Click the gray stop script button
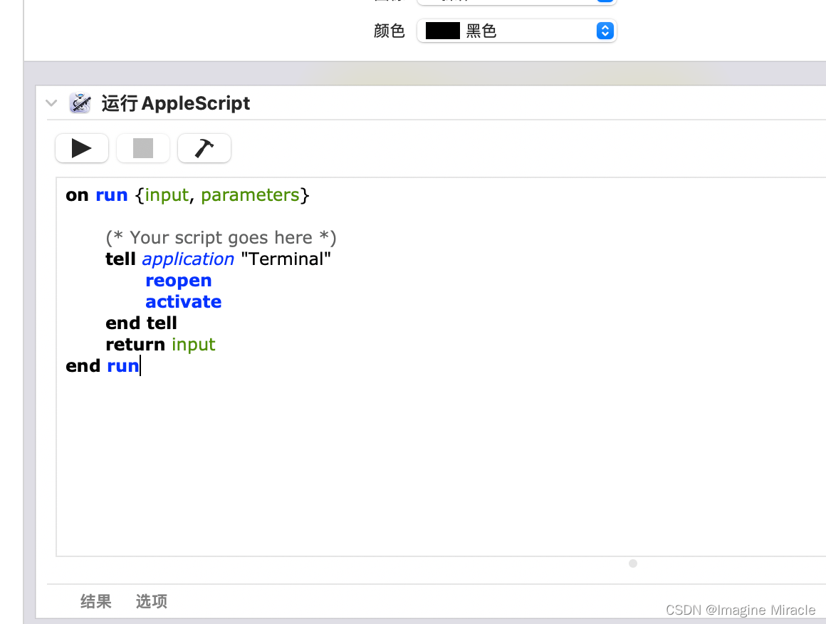This screenshot has height=624, width=826. (x=142, y=148)
